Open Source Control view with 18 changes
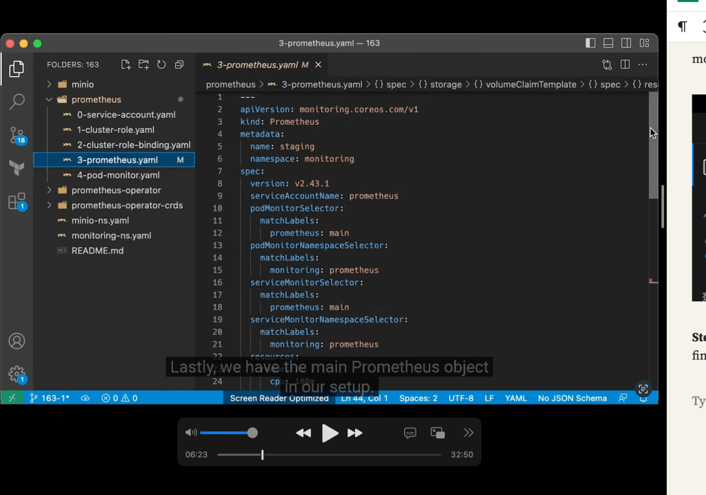The image size is (706, 495). [17, 135]
